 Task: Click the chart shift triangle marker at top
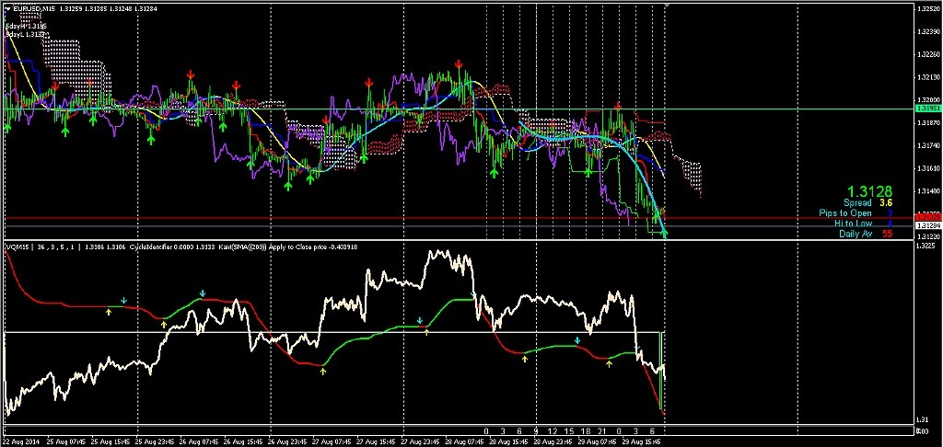[666, 5]
